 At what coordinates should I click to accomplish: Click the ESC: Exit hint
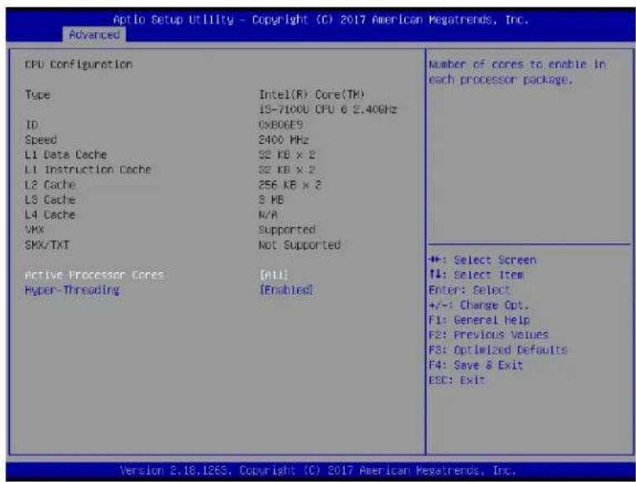[x=457, y=380]
